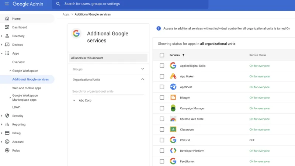Image resolution: width=295 pixels, height=166 pixels.
Task: Click the Applied Digital Skills icon
Action: 173,66
